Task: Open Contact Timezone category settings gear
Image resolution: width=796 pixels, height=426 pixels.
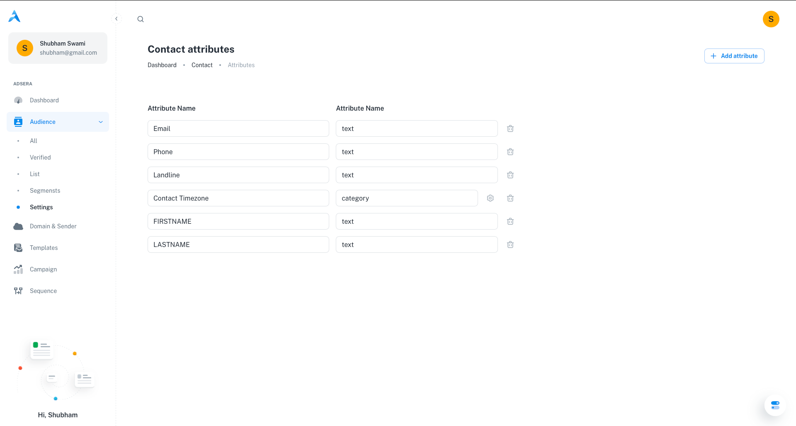Action: point(490,198)
